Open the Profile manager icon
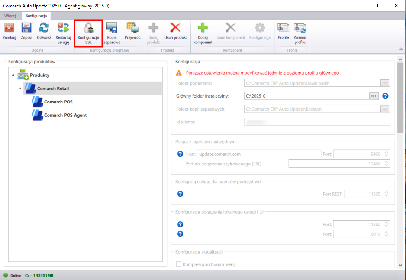Viewport: 406px width, 280px height. tap(283, 28)
